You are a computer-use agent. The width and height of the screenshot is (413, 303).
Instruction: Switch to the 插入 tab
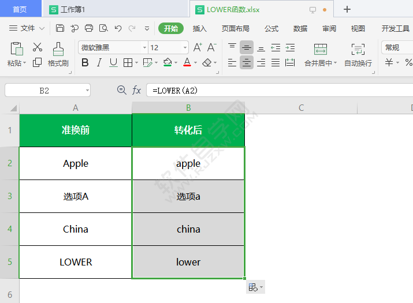tap(200, 28)
